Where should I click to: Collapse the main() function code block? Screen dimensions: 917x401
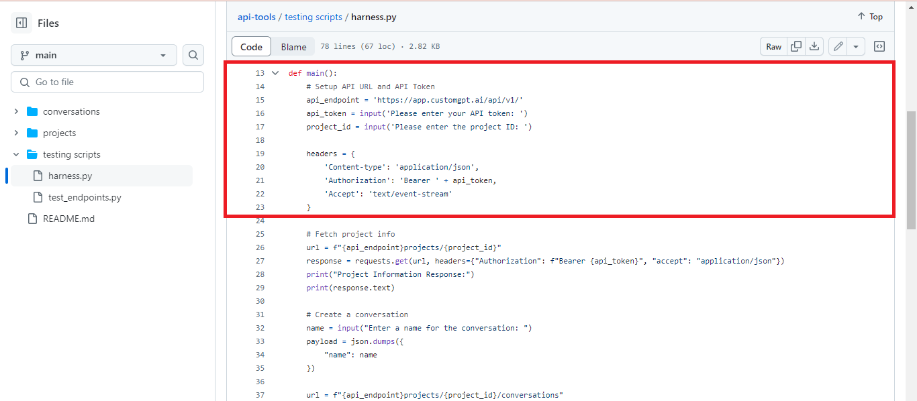(275, 72)
